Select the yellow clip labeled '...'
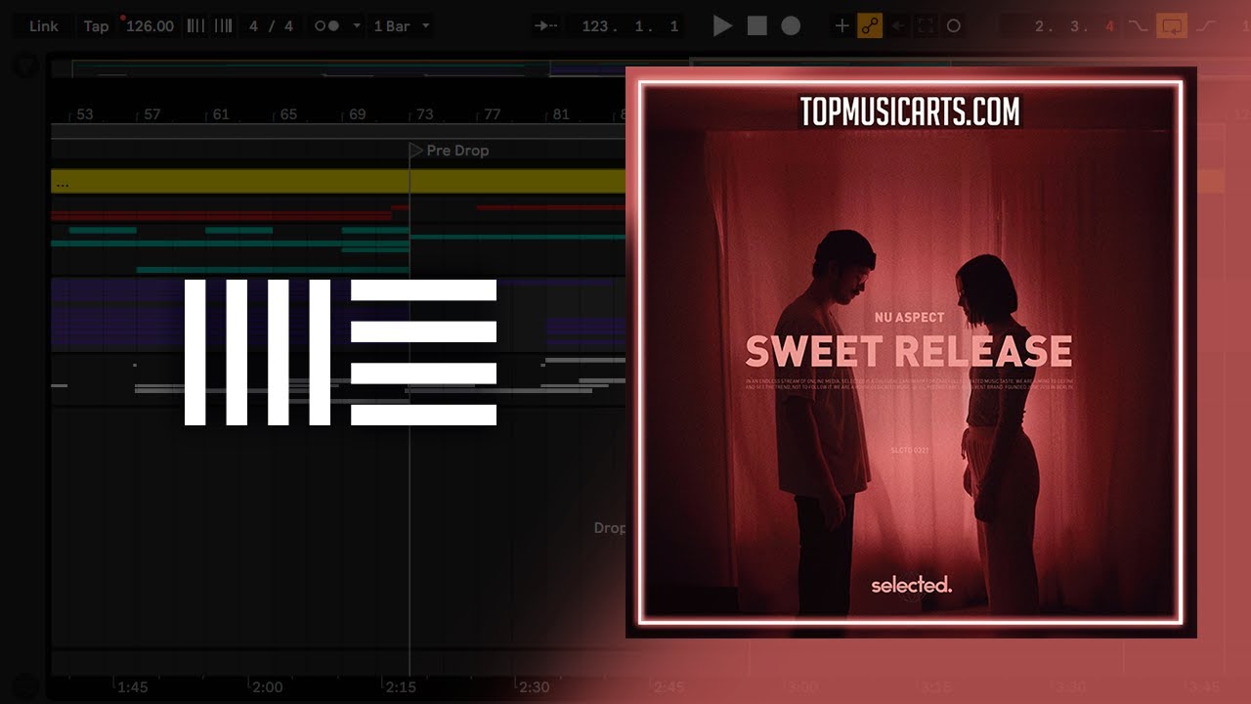Screen dimensions: 1251x704 point(338,182)
